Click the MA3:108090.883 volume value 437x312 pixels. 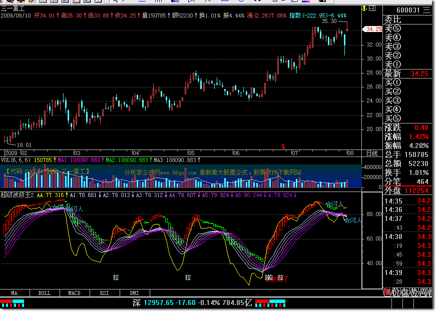coord(175,160)
